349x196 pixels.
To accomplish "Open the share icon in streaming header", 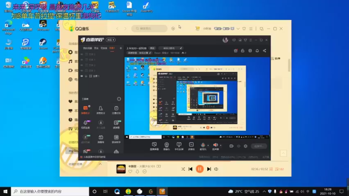I will 264,51.
